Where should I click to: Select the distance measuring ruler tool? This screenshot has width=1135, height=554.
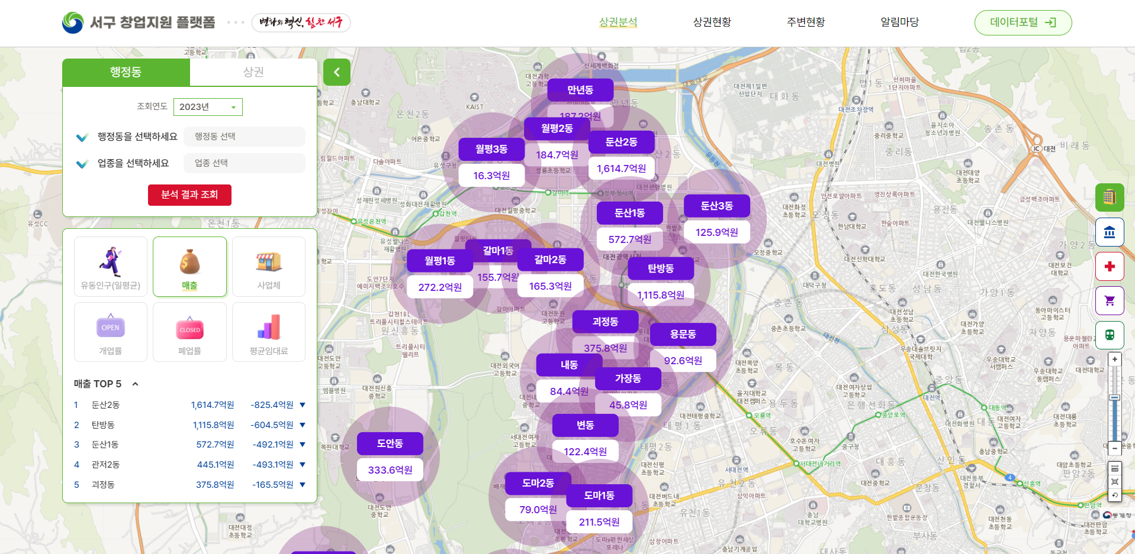pyautogui.click(x=1115, y=468)
